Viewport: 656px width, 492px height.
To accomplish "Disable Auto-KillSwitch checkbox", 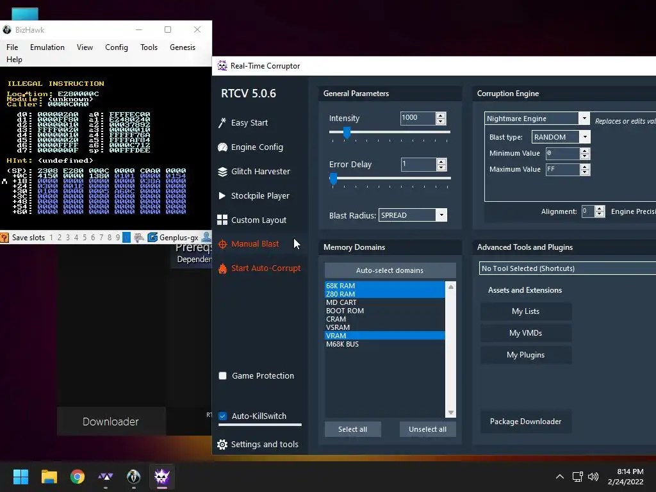I will pos(222,416).
